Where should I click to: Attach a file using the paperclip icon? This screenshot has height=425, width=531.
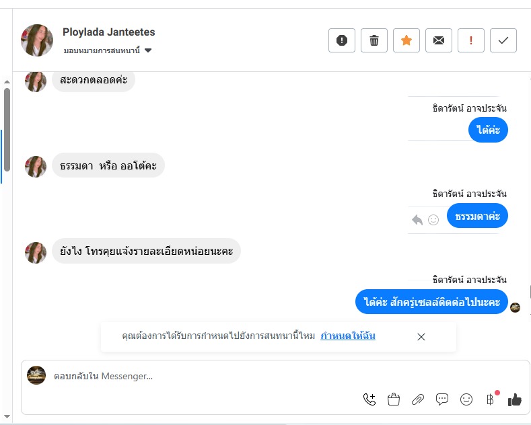click(x=418, y=399)
